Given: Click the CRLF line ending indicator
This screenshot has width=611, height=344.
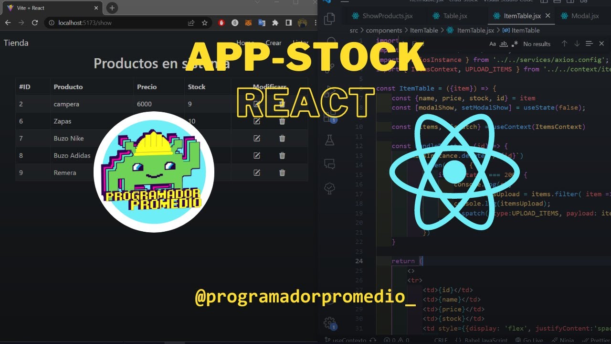Looking at the screenshot, I should [442, 340].
